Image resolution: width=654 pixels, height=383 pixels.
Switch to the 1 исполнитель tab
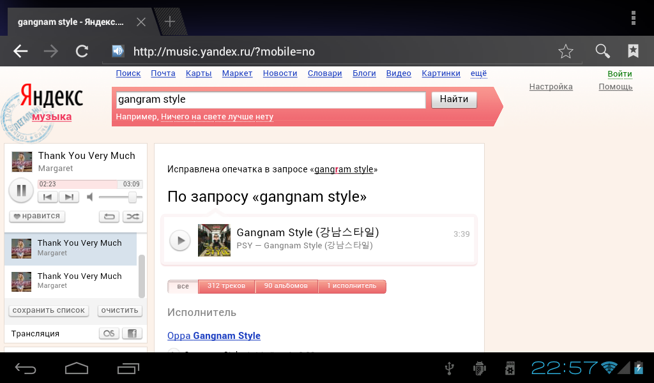pos(352,287)
